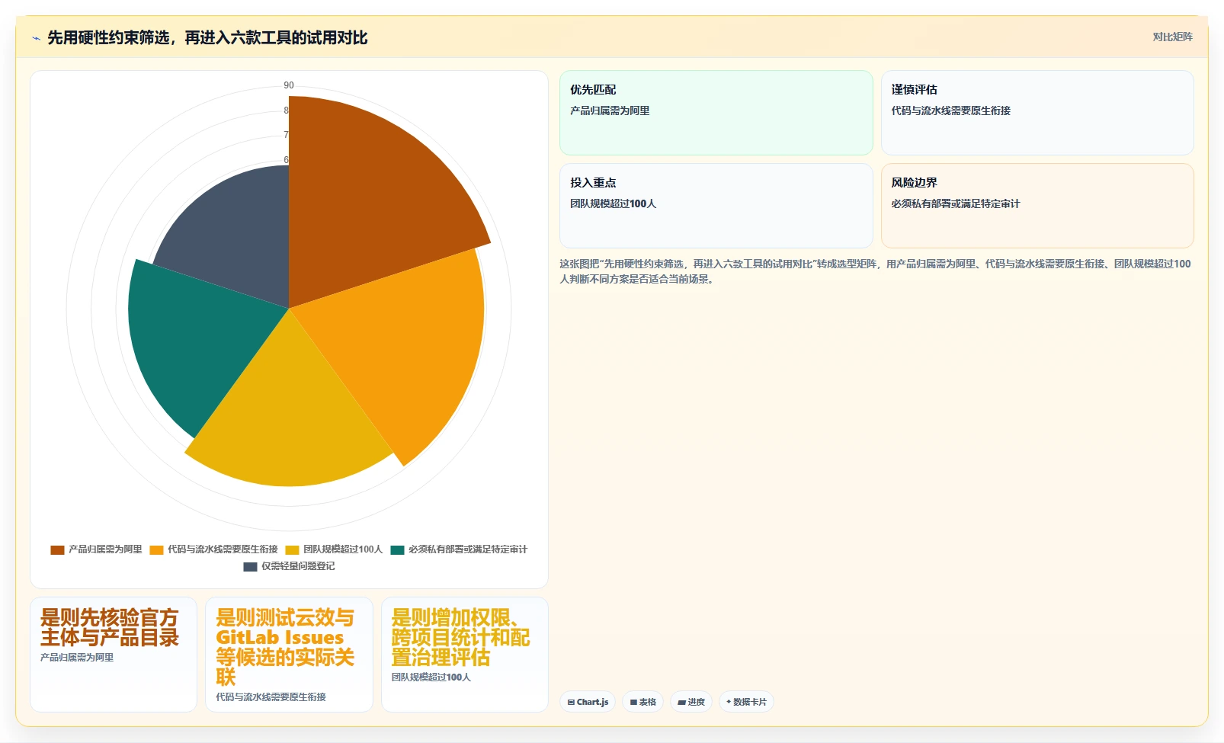This screenshot has width=1224, height=743.
Task: Select the 是则增加权限、跨项目统计 card
Action: [x=465, y=655]
